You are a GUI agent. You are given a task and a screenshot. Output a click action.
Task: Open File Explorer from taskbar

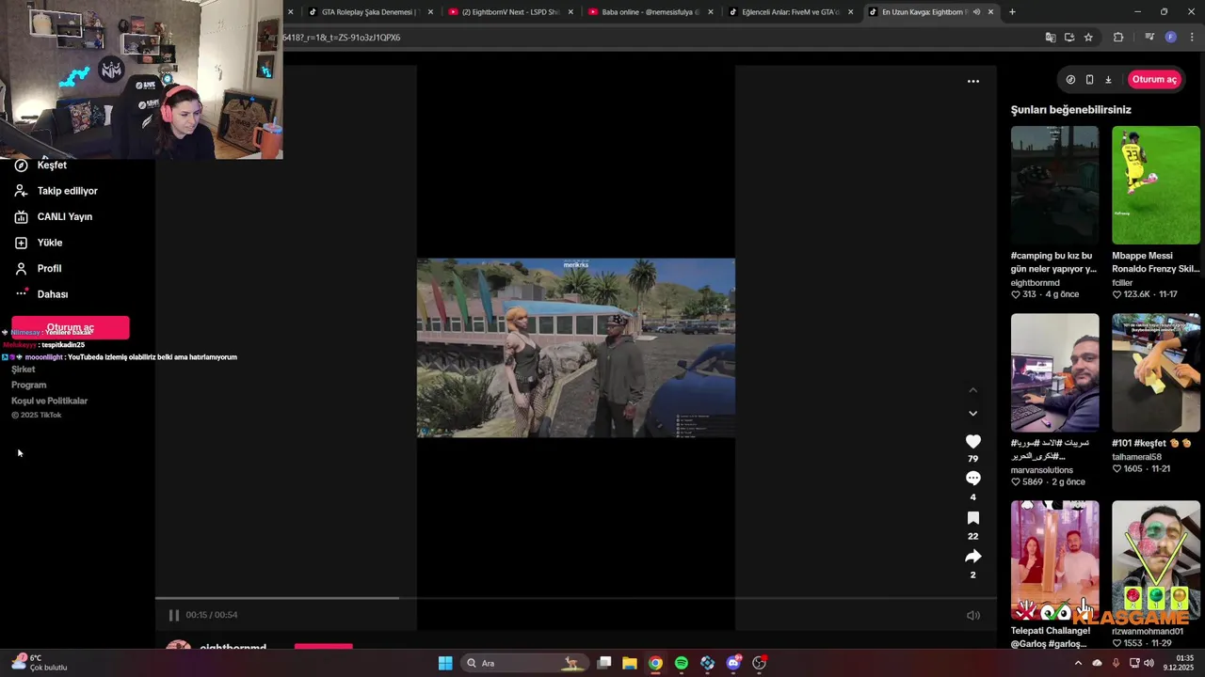tap(630, 663)
